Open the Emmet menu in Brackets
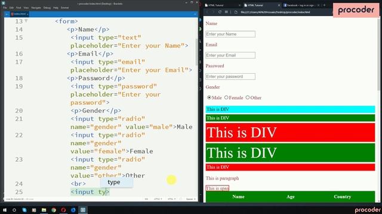This screenshot has width=382, height=214. click(x=64, y=8)
